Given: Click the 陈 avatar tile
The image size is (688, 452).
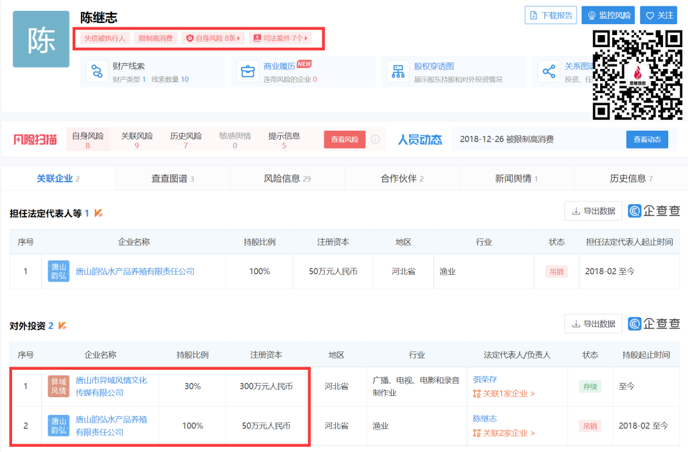Looking at the screenshot, I should tap(41, 40).
